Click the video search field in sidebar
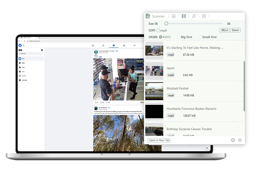Viewport: 259px width, 172px height. click(x=31, y=53)
